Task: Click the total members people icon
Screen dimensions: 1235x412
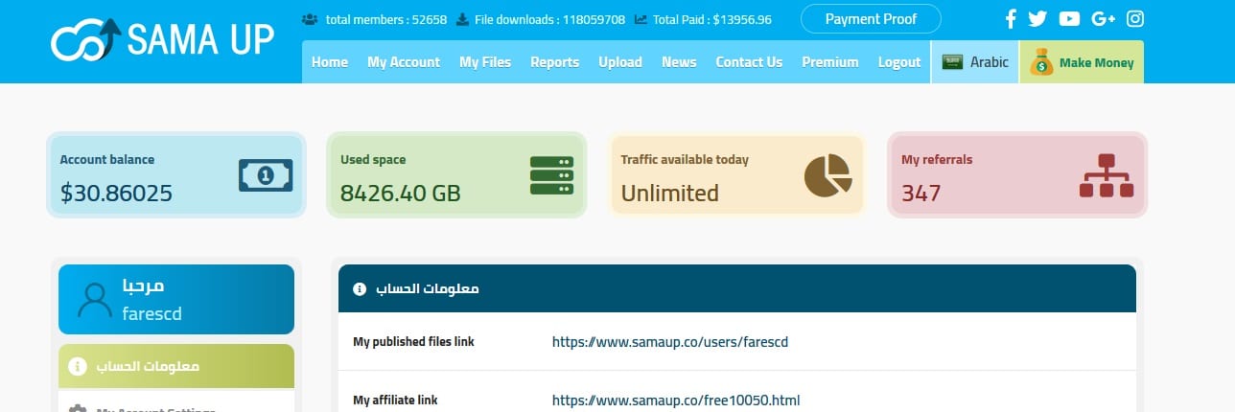Action: 310,19
